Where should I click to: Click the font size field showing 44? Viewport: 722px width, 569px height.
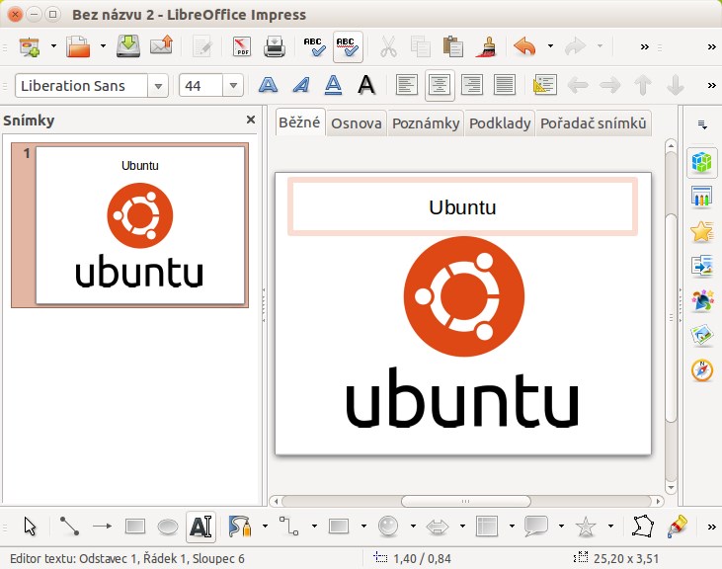pyautogui.click(x=201, y=86)
